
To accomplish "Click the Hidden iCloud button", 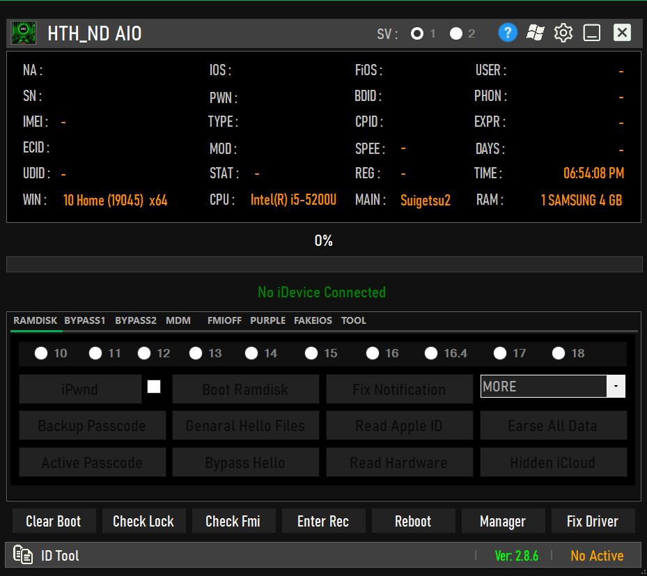I will (x=554, y=462).
